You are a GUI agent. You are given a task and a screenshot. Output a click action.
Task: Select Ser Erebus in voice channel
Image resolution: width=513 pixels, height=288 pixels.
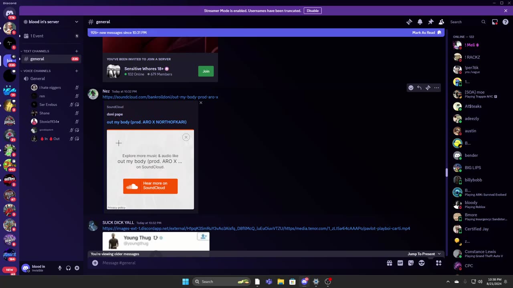coord(48,104)
